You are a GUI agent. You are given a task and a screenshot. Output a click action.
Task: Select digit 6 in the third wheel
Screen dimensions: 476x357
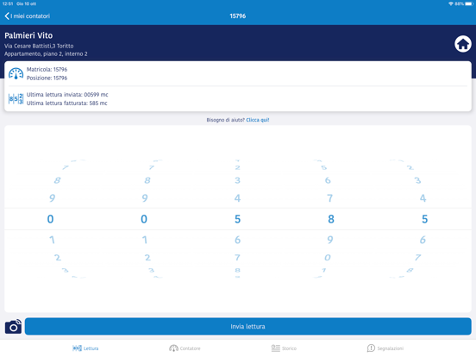pyautogui.click(x=237, y=240)
